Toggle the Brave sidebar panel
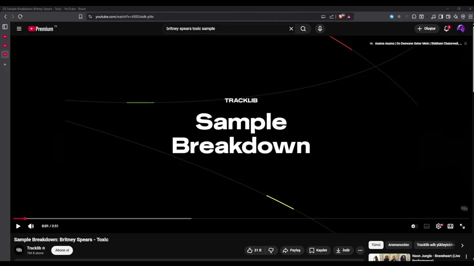The image size is (474, 266). click(x=441, y=17)
